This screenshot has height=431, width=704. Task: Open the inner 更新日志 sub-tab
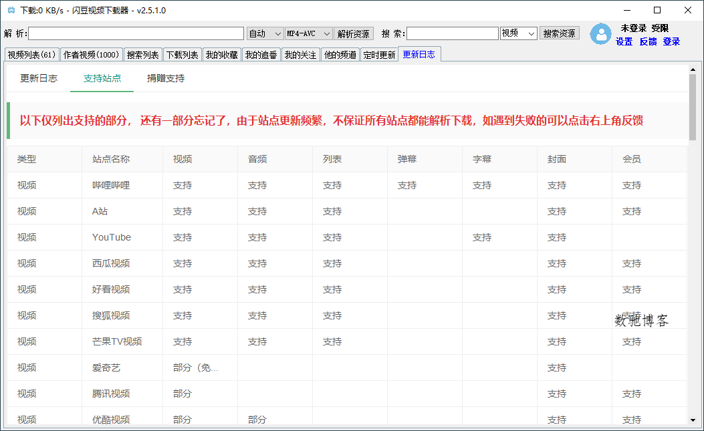click(39, 78)
